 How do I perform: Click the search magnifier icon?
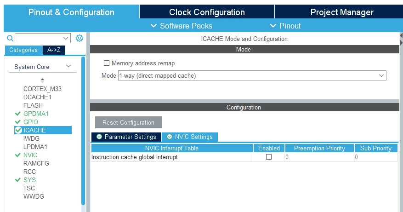click(x=10, y=38)
